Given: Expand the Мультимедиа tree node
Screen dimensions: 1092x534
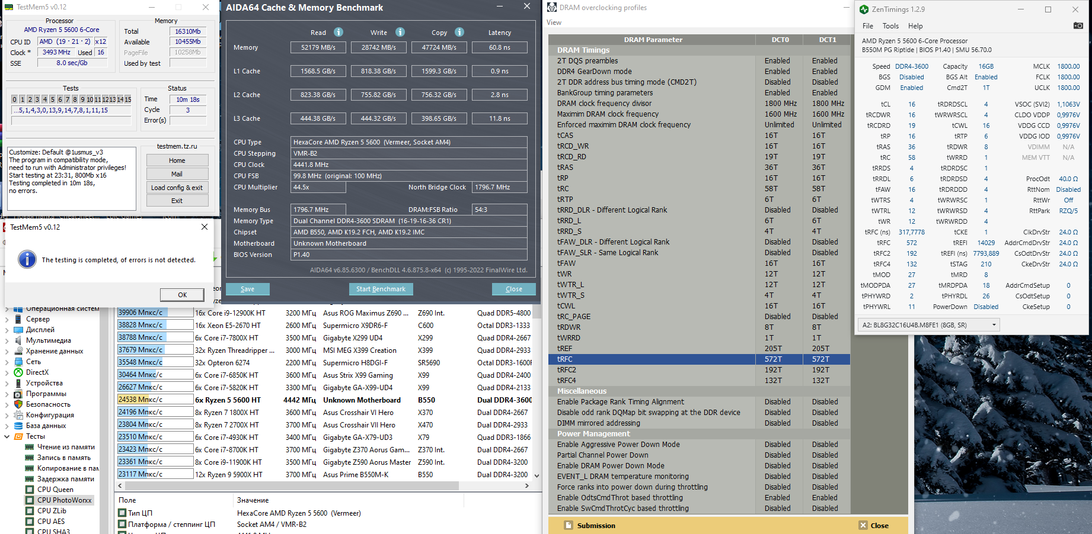Looking at the screenshot, I should 7,340.
